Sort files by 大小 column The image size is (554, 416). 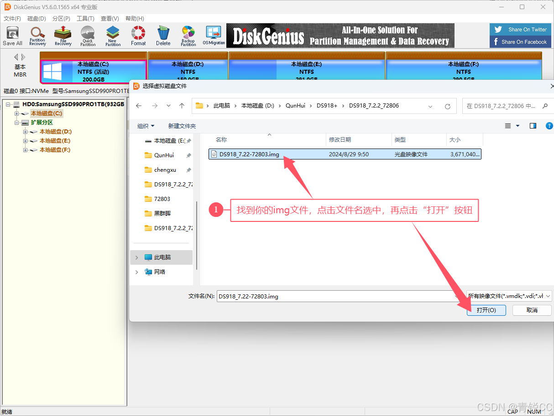point(455,140)
